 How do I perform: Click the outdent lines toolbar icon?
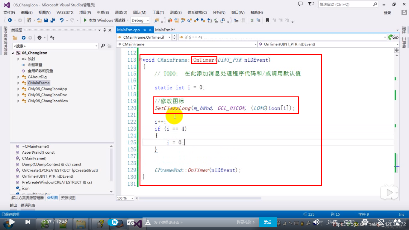click(x=251, y=20)
